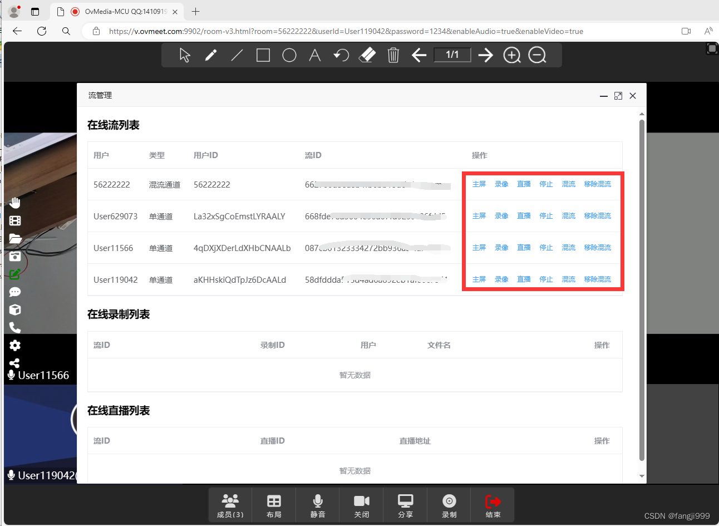Viewport: 719px width, 526px height.
Task: Open the settings gear in the sidebar
Action: click(14, 345)
